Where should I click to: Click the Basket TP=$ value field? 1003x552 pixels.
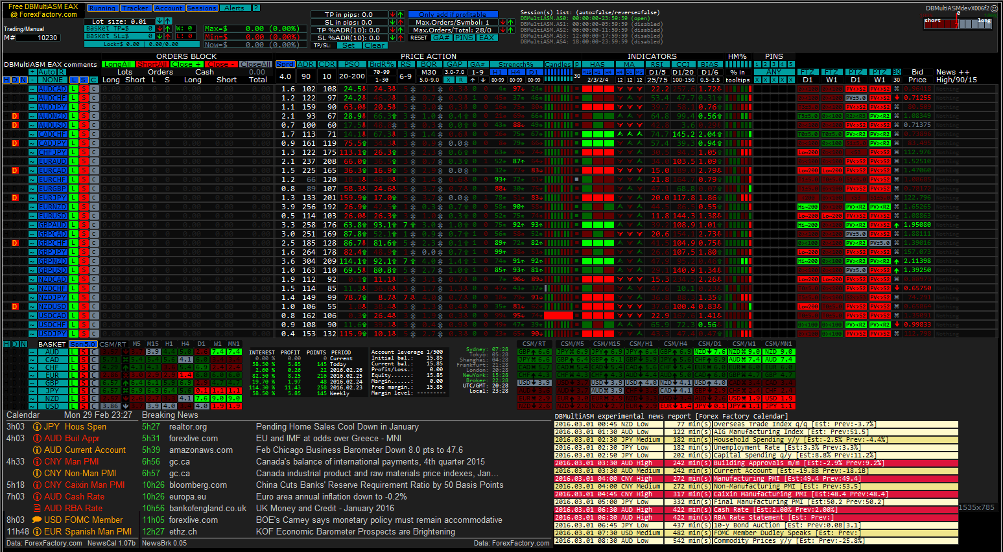pyautogui.click(x=119, y=29)
